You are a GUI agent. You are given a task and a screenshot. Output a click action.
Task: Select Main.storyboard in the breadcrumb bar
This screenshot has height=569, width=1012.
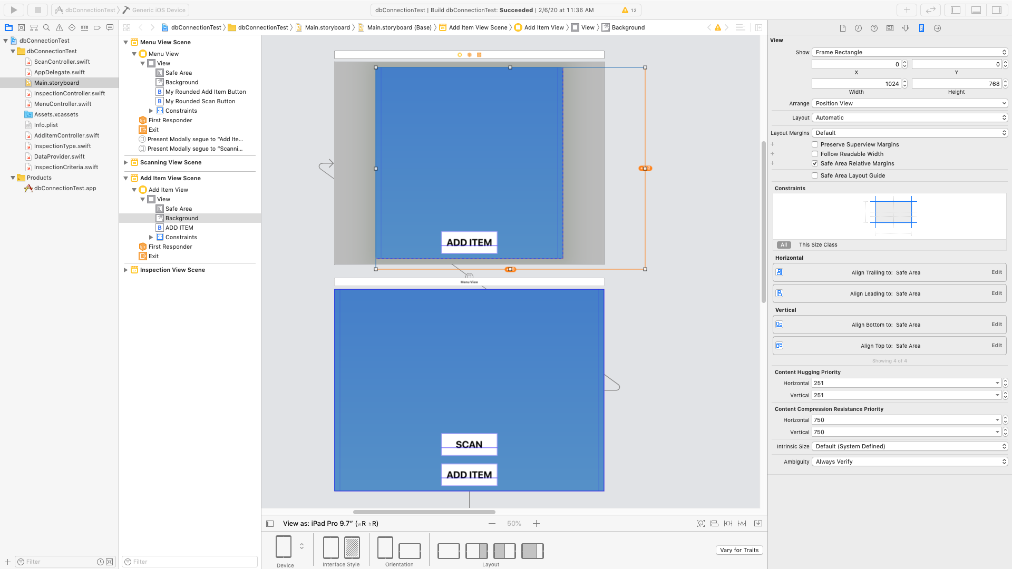pos(327,27)
